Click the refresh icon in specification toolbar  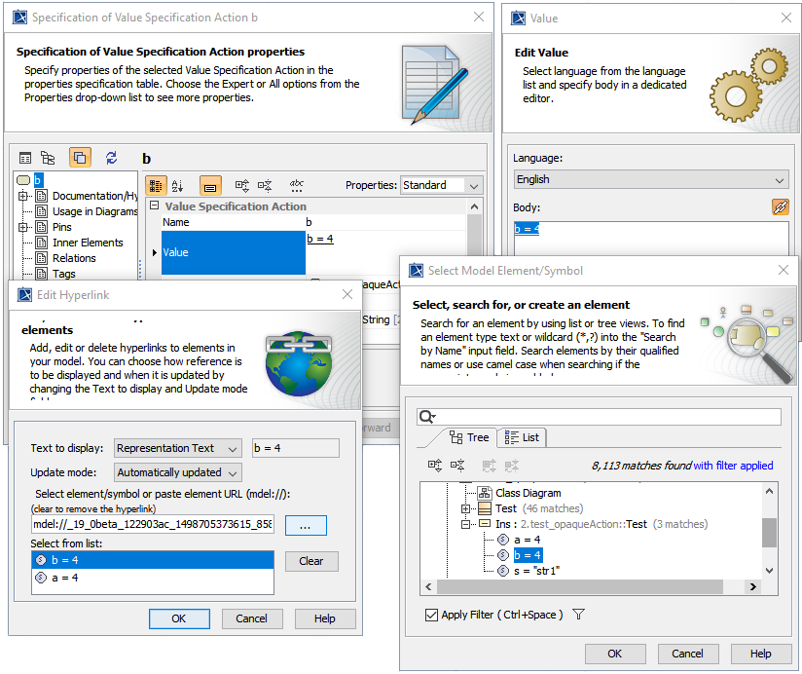point(111,158)
